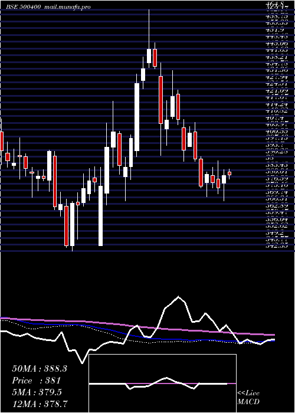Click the 'mail.munafa.pro' source label
Viewport: 295px width, 413px height.
point(67,7)
